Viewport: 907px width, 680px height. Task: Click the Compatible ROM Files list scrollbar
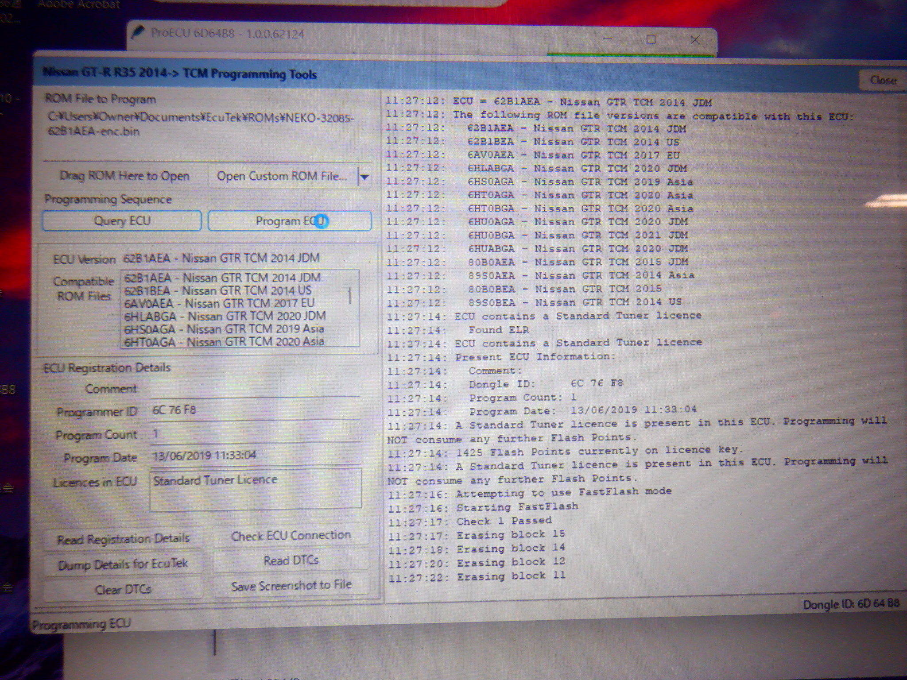[350, 296]
